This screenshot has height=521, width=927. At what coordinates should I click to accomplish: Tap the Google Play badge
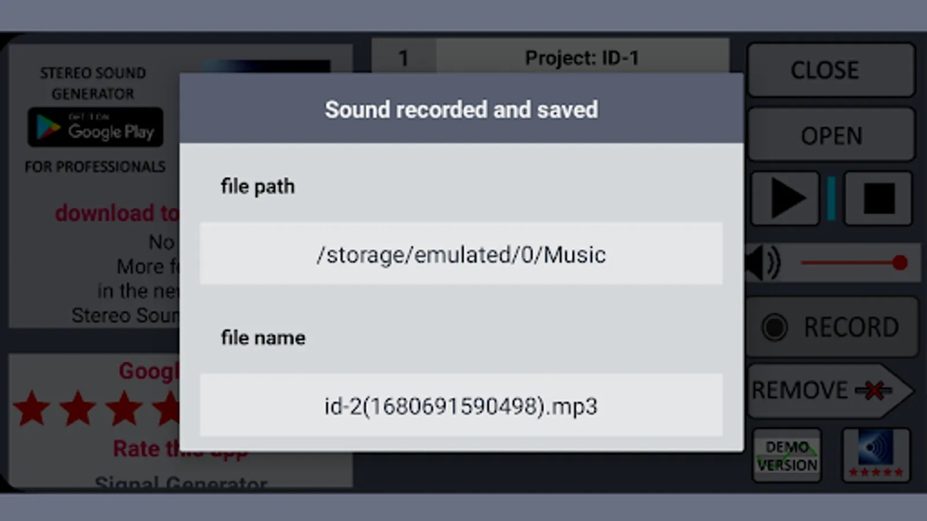click(96, 127)
